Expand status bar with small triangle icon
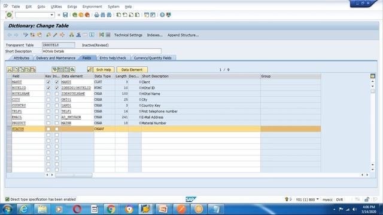Viewport: 383px width, 215px height. point(291,199)
